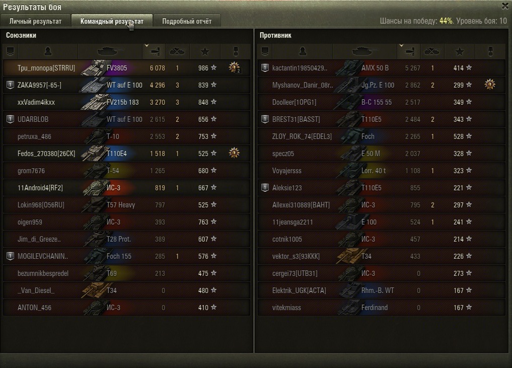Select enemy player Elektrik_UGK[ACTA]
This screenshot has width=512, height=368.
299,290
